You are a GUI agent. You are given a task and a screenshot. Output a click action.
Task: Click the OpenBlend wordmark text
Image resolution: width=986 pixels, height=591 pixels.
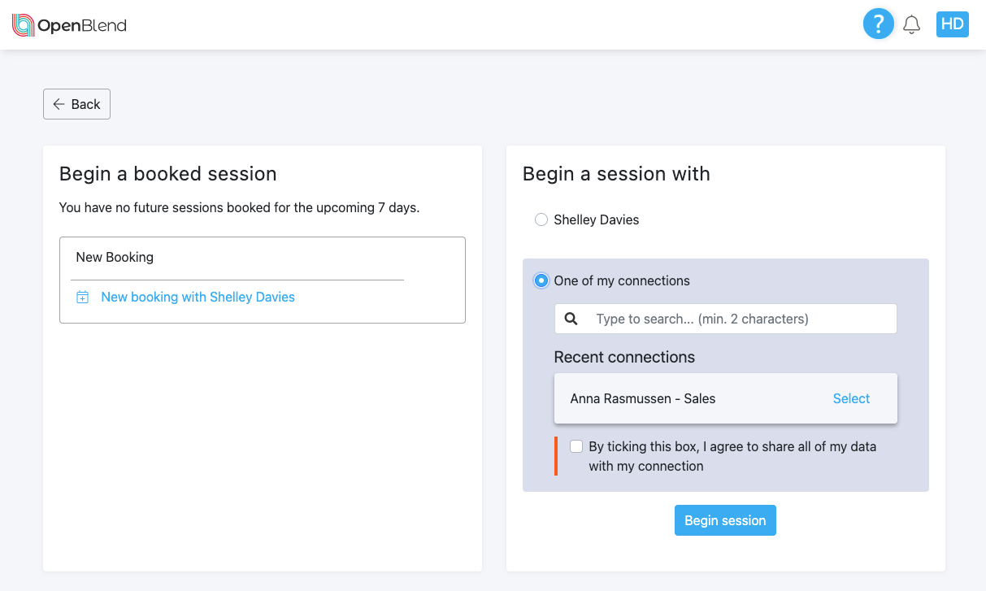pos(82,25)
